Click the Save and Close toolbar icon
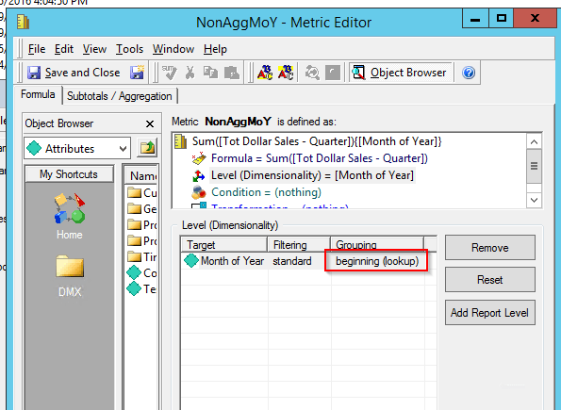Image resolution: width=561 pixels, height=410 pixels. [34, 73]
